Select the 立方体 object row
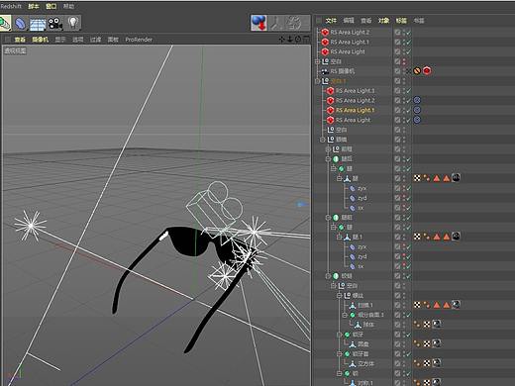515x386 pixels. click(x=365, y=363)
